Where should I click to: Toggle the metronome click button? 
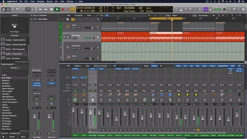click(210, 9)
